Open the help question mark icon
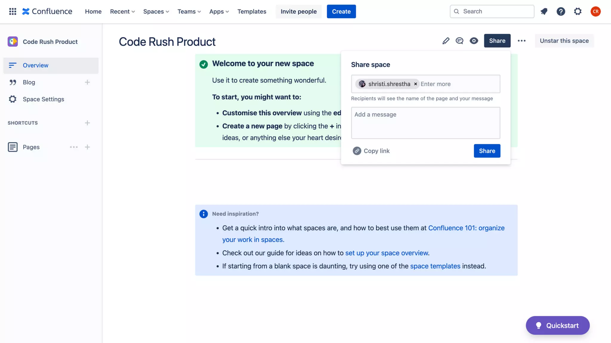 point(561,11)
